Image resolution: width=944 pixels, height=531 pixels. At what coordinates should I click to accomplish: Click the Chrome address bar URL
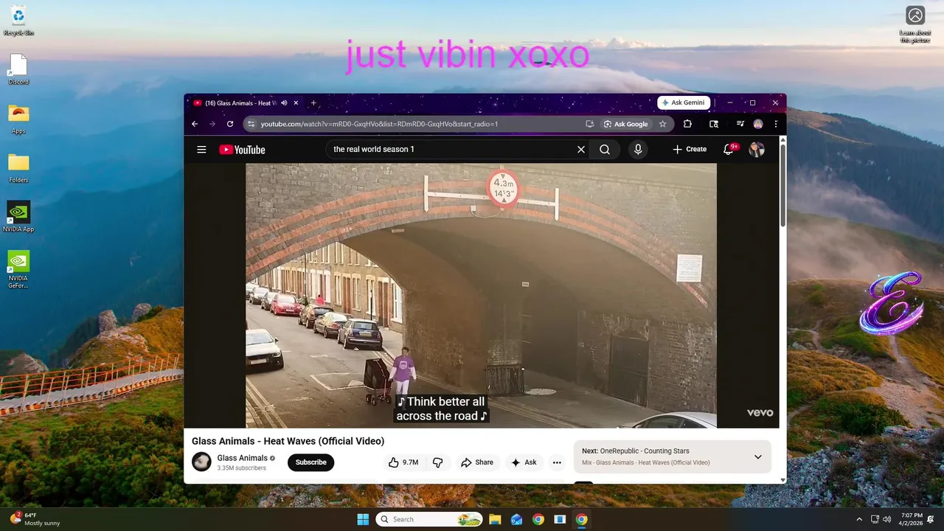tap(379, 124)
